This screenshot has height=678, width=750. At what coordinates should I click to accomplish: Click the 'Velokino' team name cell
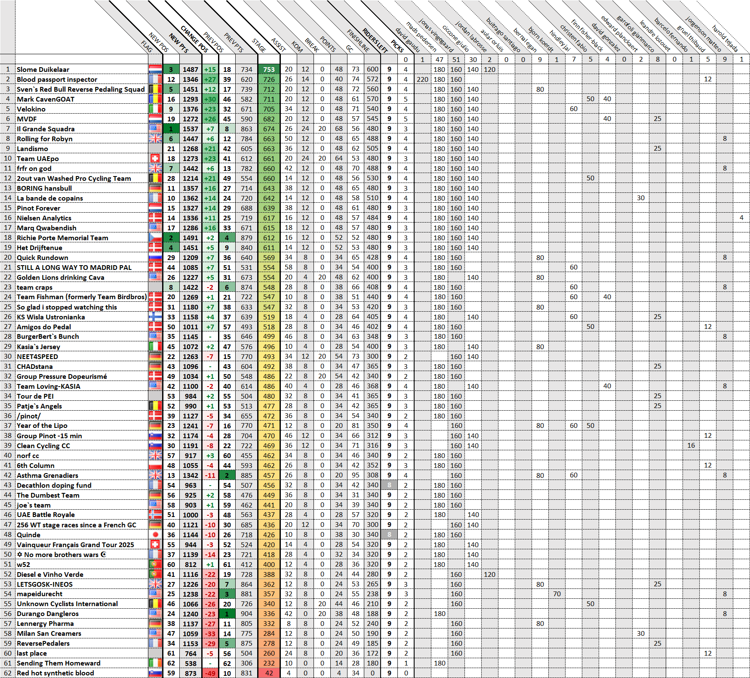pyautogui.click(x=31, y=109)
